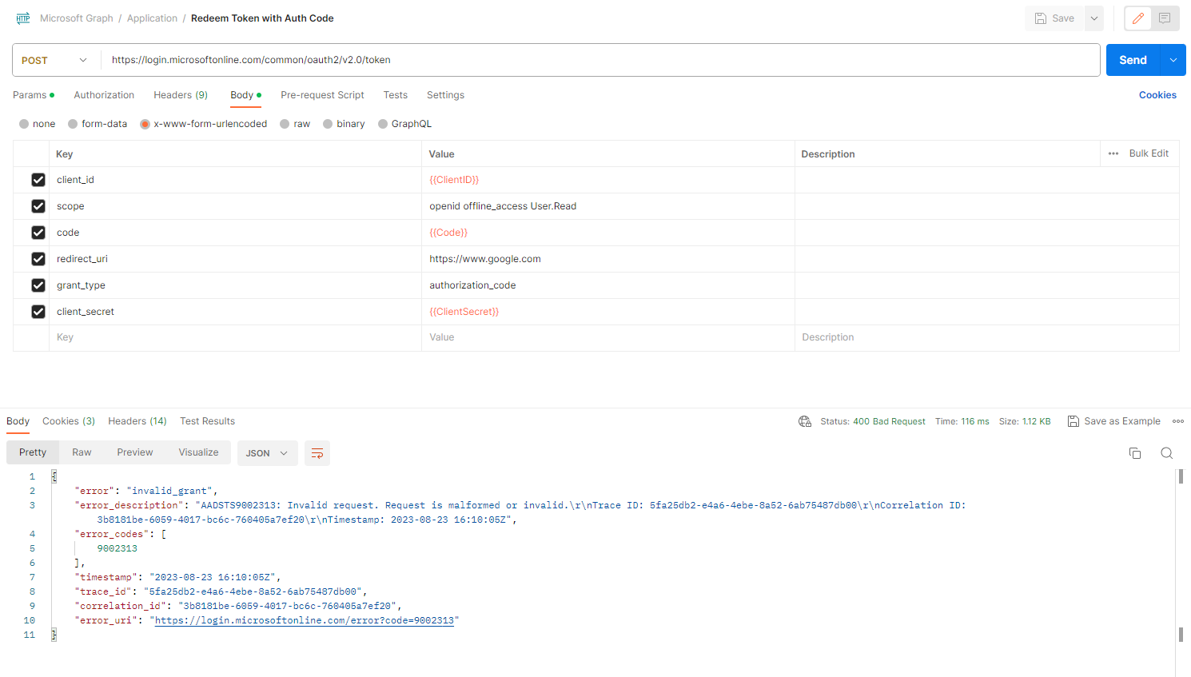Open the Params tab
Viewport: 1191px width, 677px height.
[34, 95]
